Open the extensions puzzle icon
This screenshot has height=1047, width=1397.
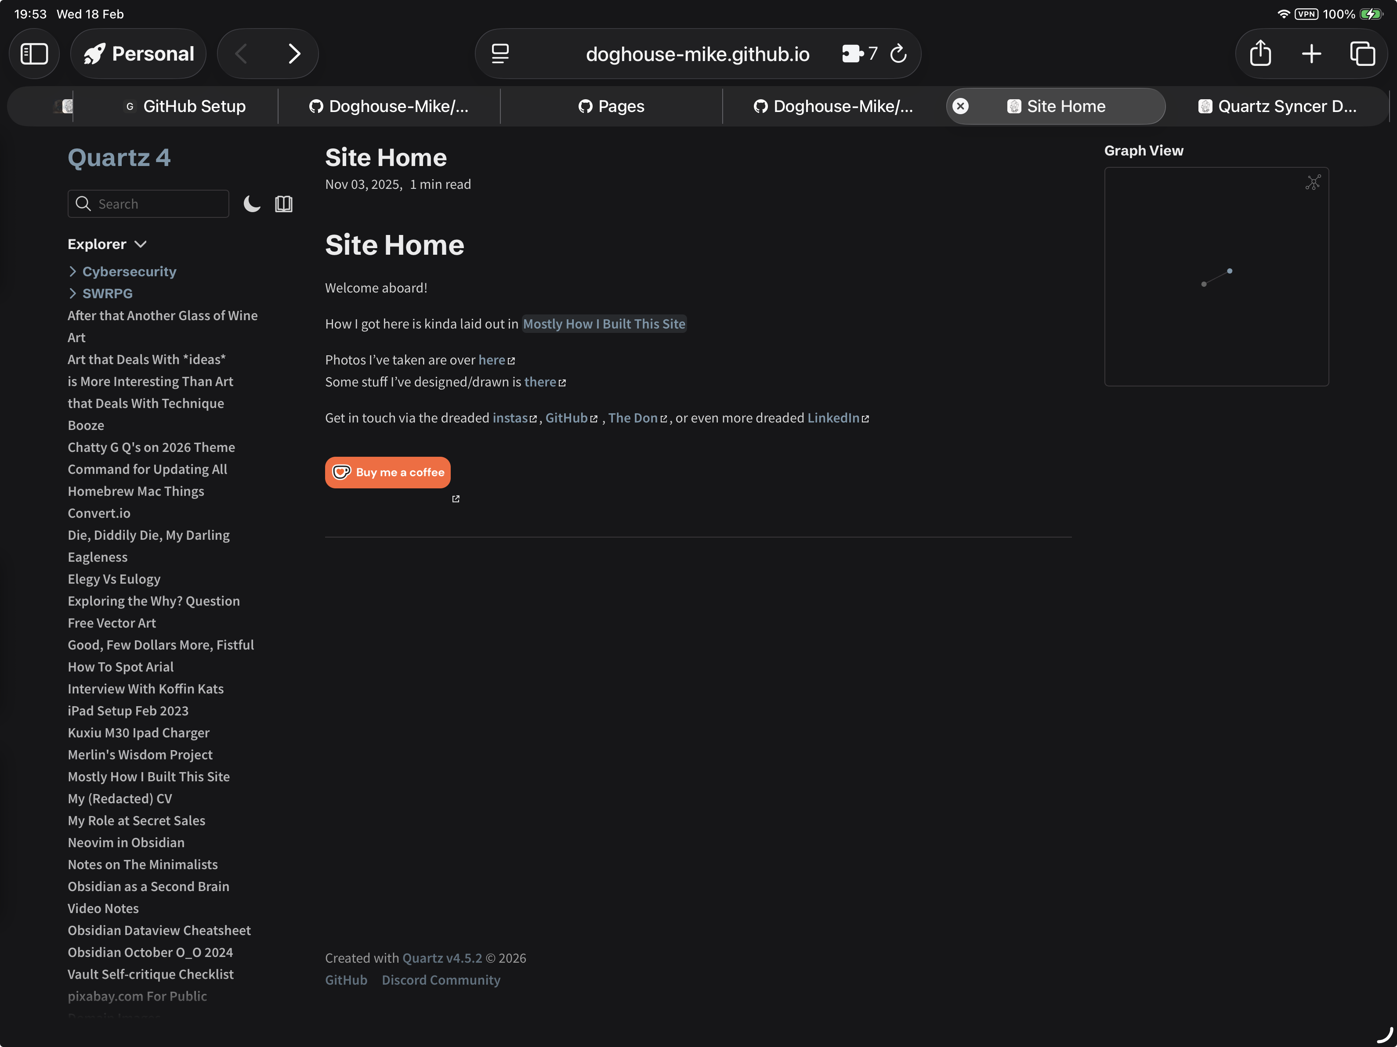853,54
